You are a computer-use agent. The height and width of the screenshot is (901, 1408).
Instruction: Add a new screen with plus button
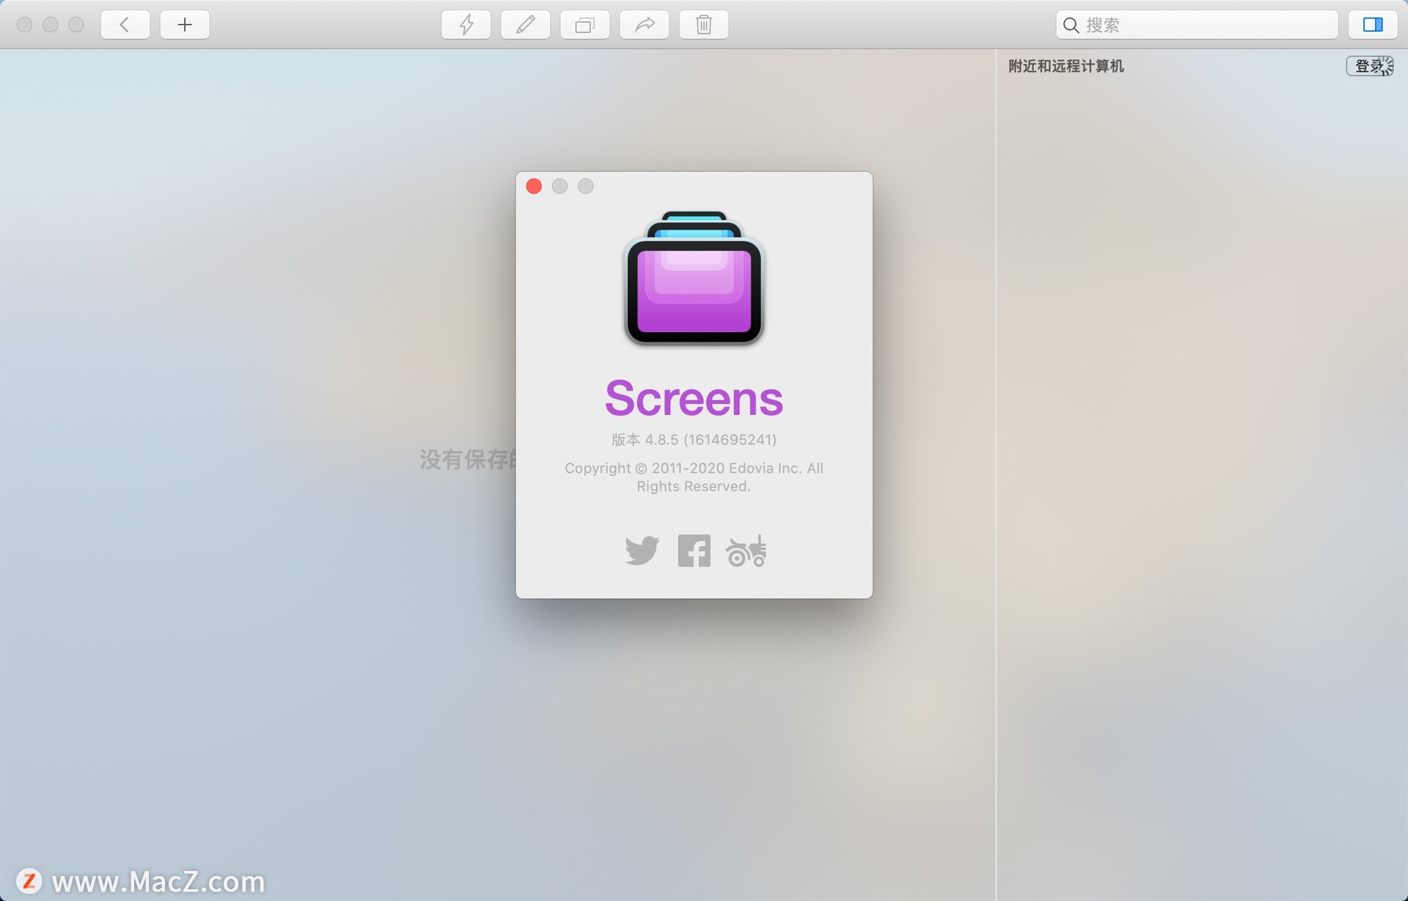185,25
